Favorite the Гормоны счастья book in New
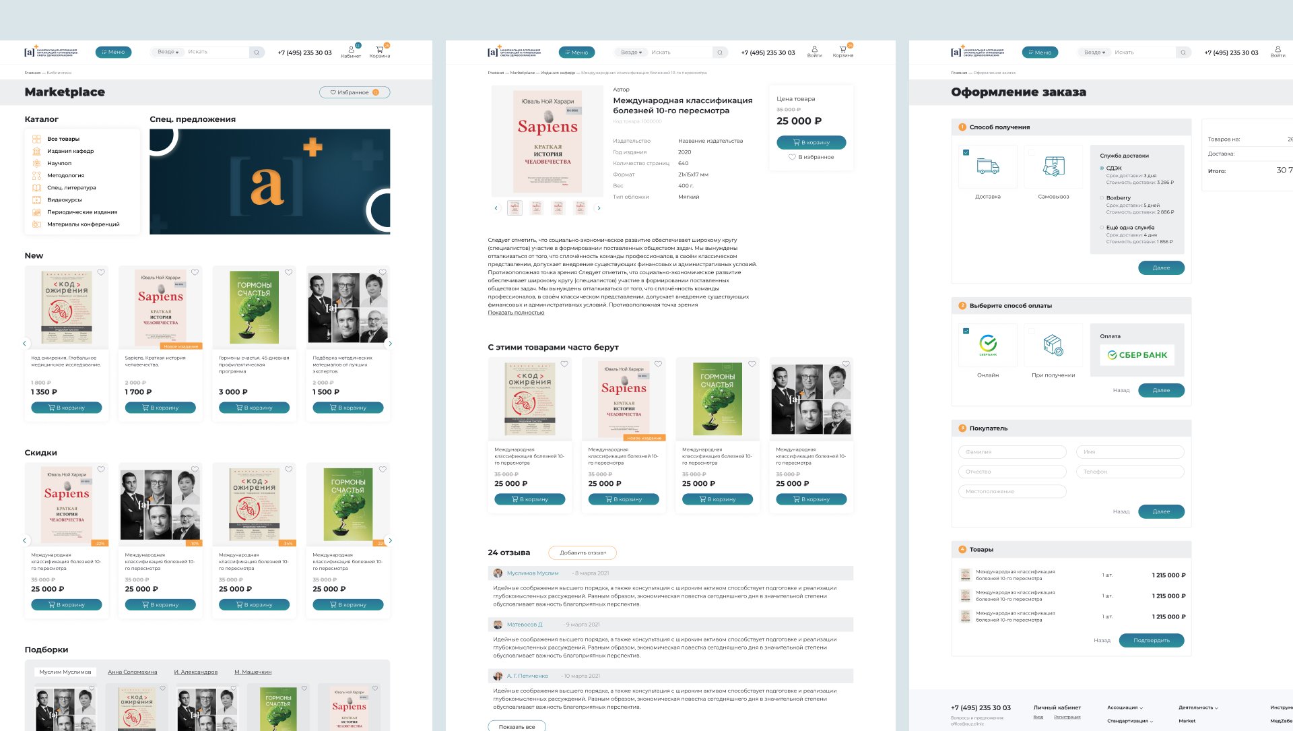This screenshot has height=731, width=1293. coord(288,273)
